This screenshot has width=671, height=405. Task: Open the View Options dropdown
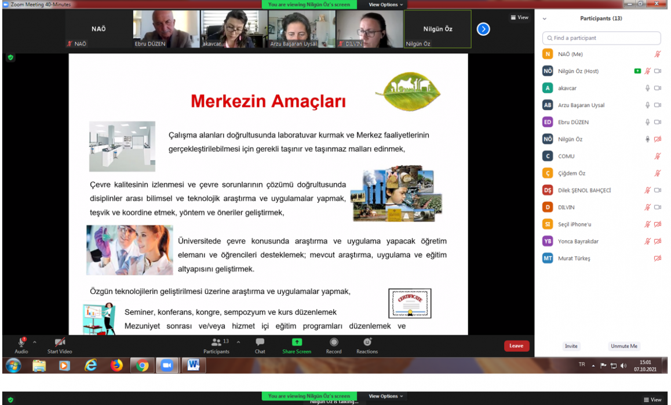click(x=385, y=5)
